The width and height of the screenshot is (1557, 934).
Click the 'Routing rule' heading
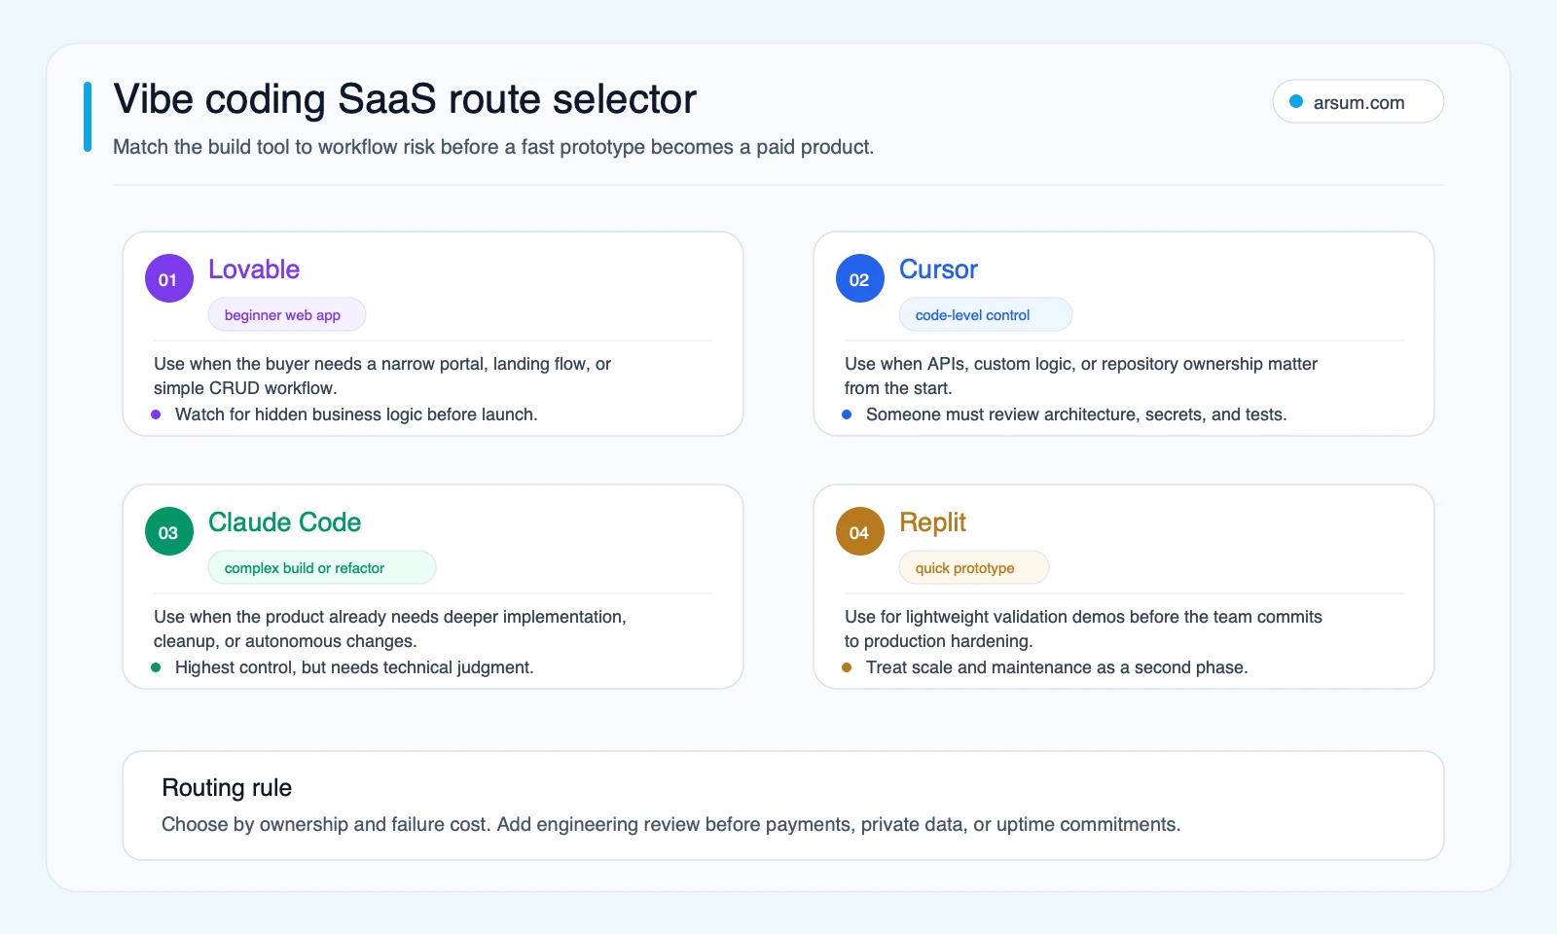coord(227,787)
